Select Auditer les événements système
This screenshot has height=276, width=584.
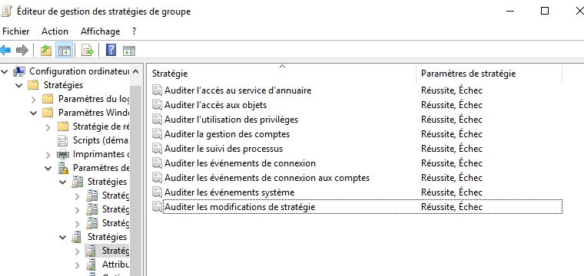point(230,192)
